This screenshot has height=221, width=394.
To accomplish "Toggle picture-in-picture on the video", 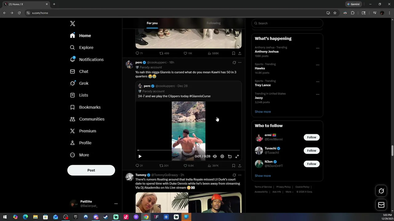I will coord(230,157).
